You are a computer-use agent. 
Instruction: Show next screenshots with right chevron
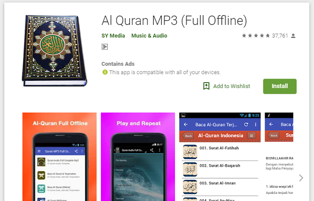301,178
